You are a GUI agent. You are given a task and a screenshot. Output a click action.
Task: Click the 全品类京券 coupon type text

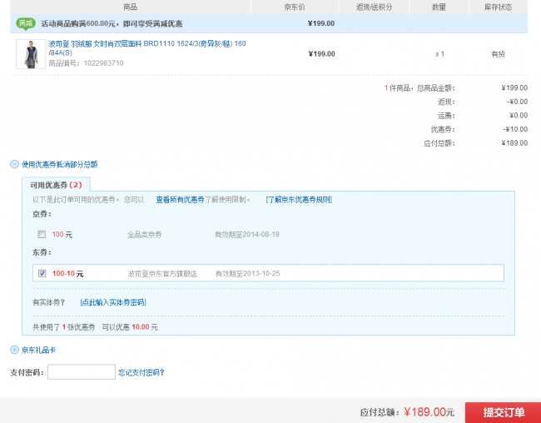[144, 235]
